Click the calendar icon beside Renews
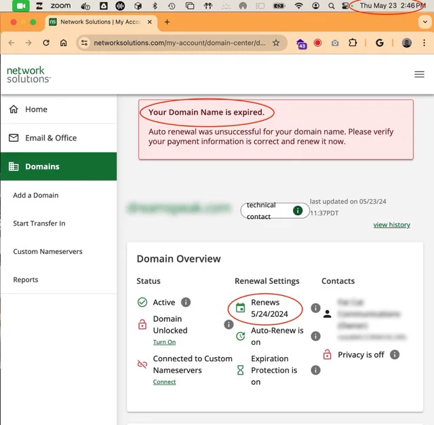This screenshot has height=425, width=434. tap(240, 308)
